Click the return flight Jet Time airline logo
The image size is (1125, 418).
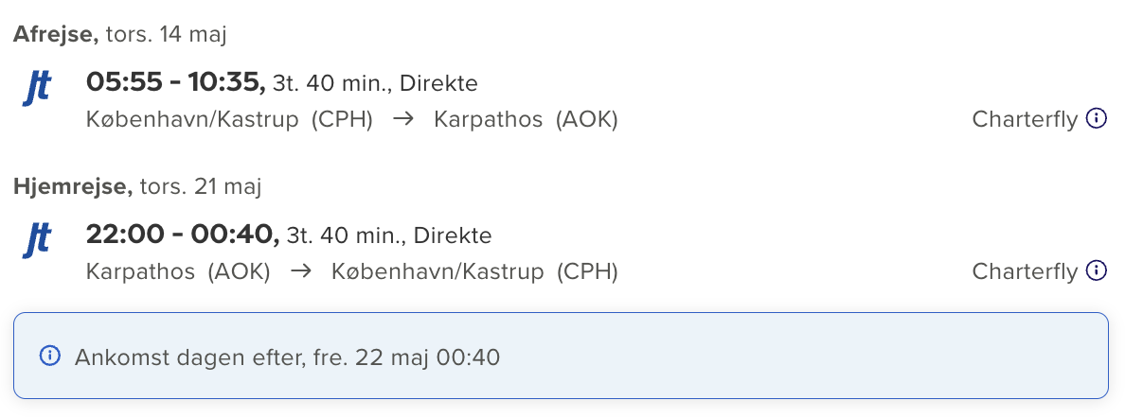(x=37, y=239)
